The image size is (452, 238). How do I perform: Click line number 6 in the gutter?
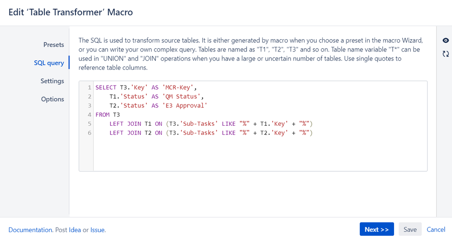(90, 133)
